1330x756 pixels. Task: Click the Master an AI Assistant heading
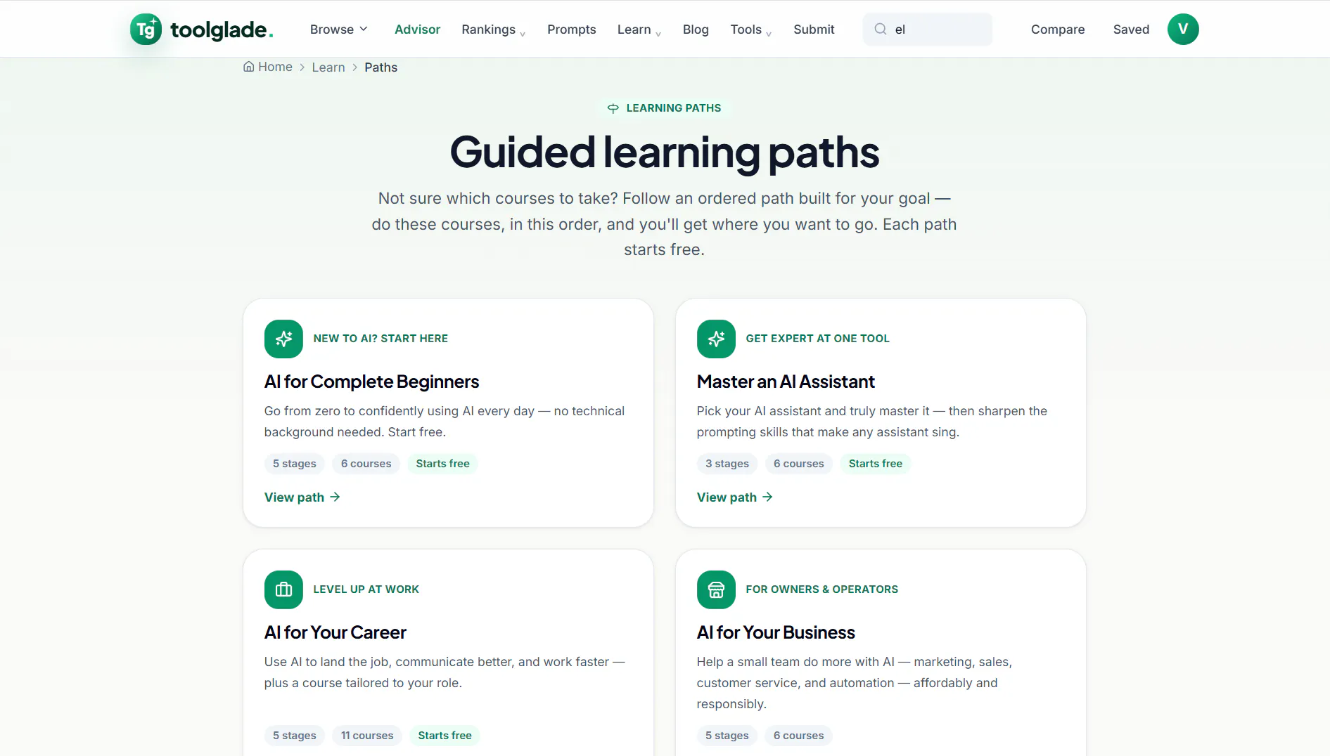tap(786, 382)
